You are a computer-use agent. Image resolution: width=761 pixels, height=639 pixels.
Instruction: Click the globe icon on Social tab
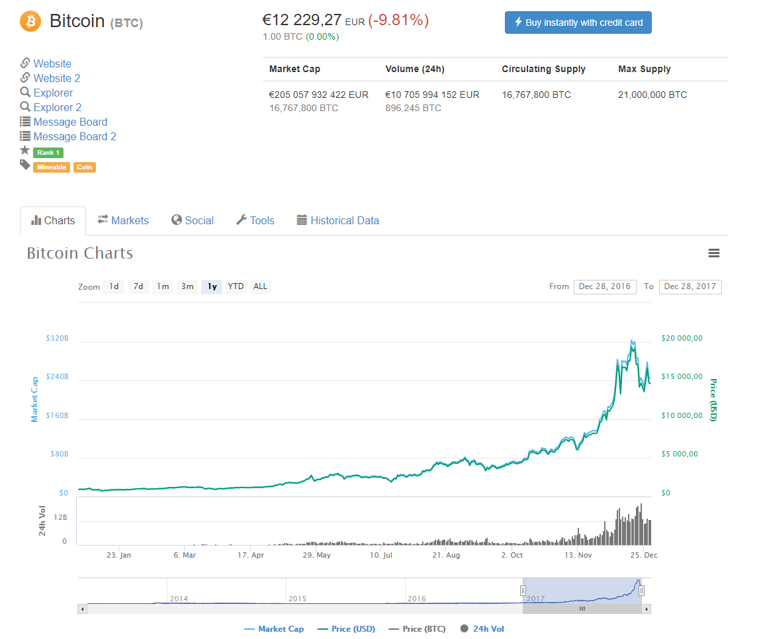176,220
